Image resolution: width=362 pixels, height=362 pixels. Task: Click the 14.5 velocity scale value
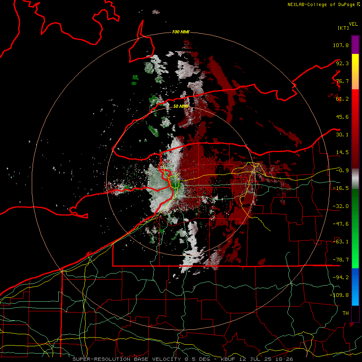pyautogui.click(x=342, y=152)
